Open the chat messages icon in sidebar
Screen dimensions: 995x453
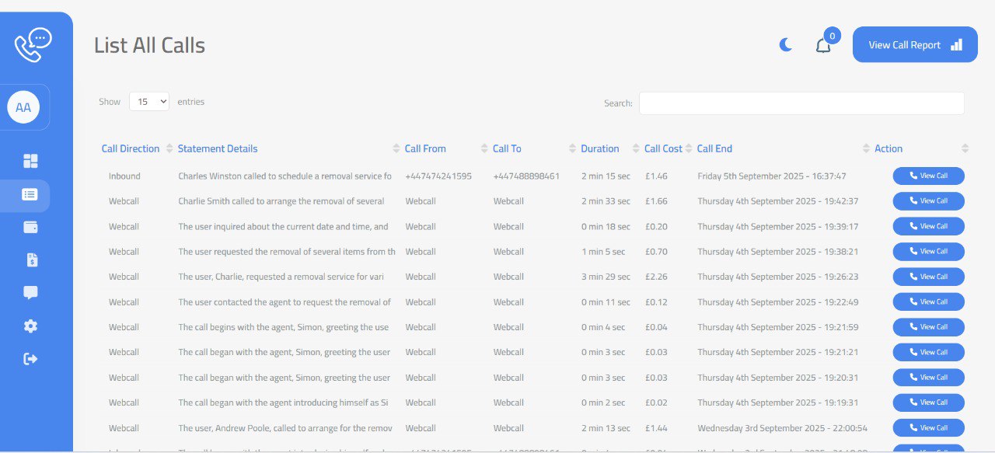(x=30, y=292)
